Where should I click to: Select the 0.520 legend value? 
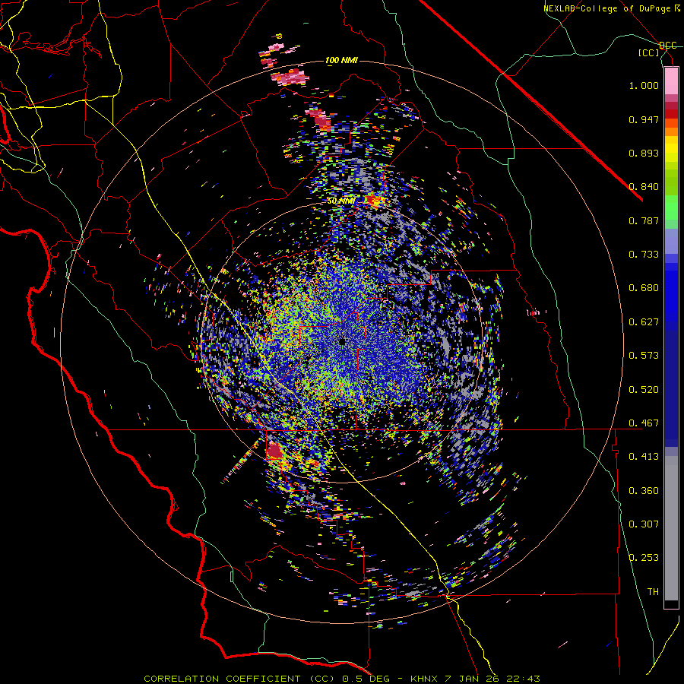point(644,389)
